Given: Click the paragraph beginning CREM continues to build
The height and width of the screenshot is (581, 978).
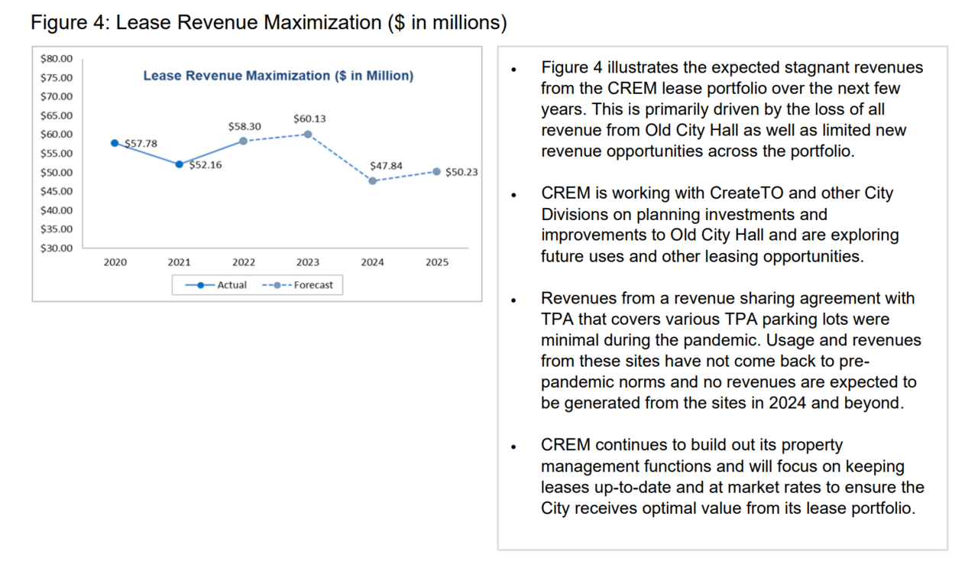Looking at the screenshot, I should pyautogui.click(x=731, y=476).
